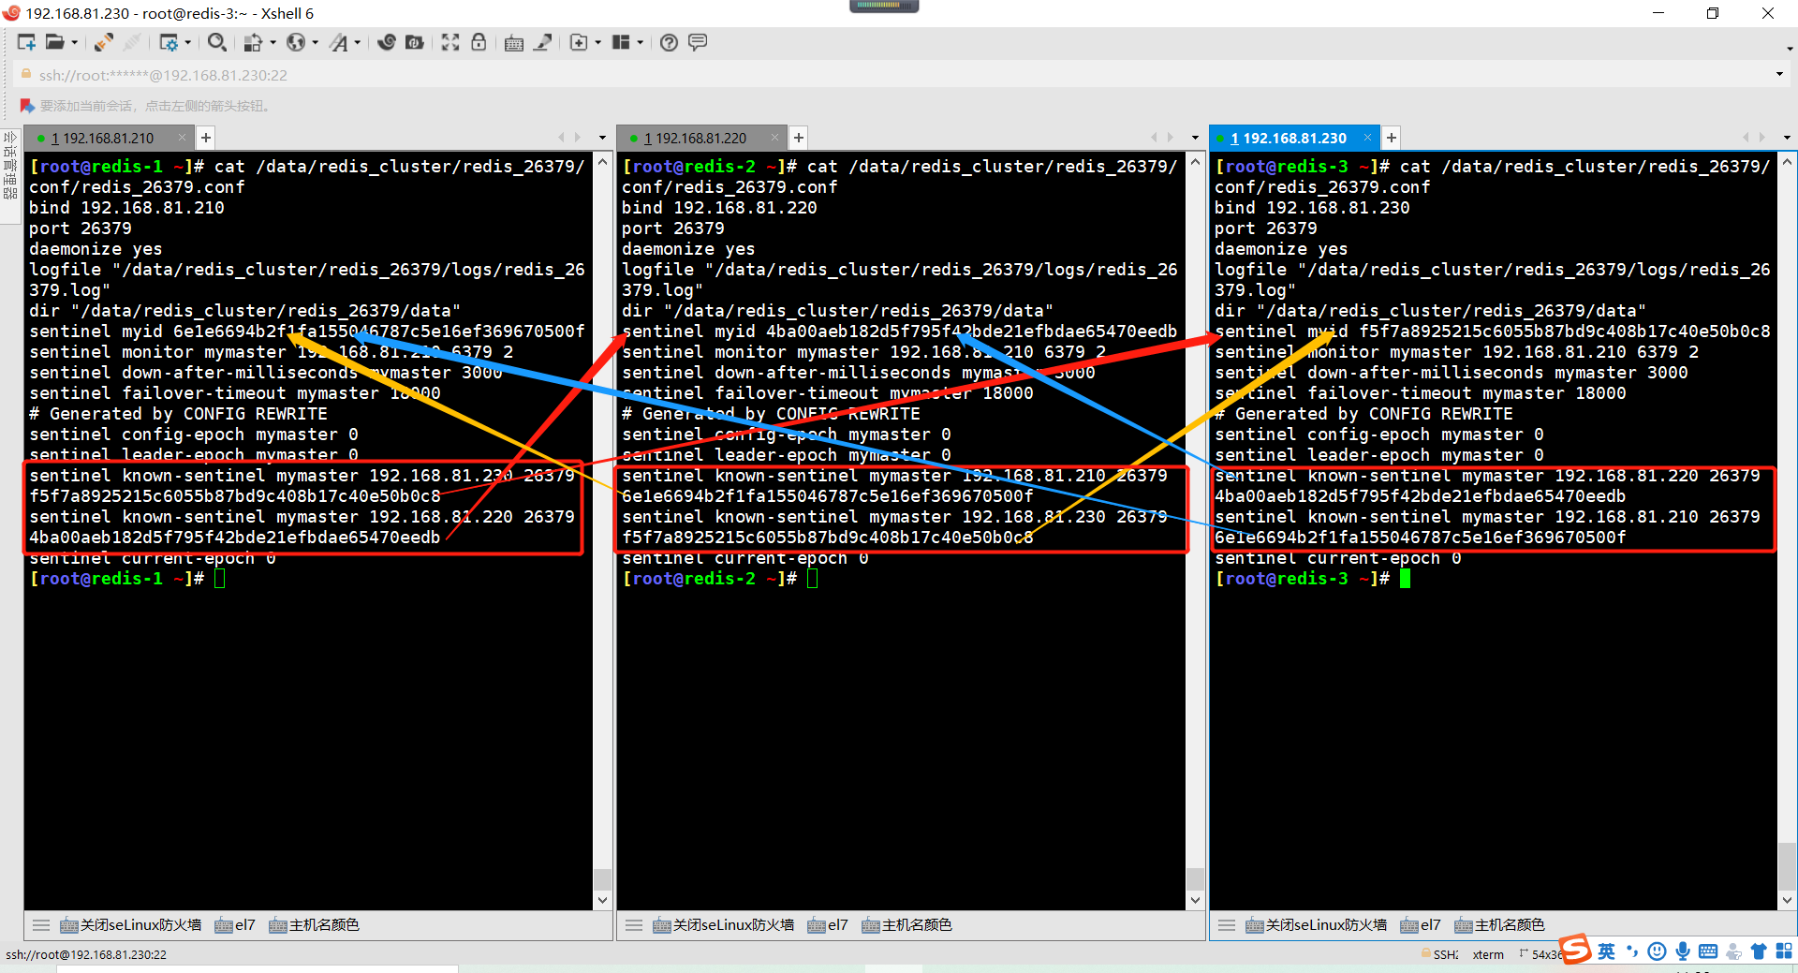Close the 192.168.81.210 tab

coord(182,138)
